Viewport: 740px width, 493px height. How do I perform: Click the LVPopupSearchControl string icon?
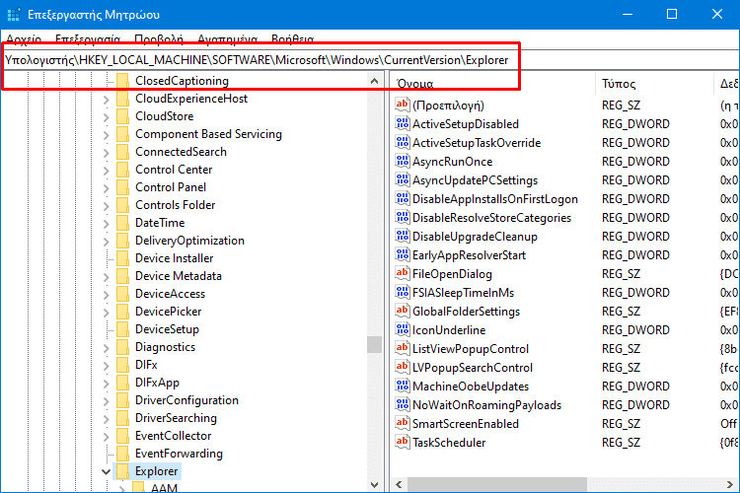[403, 367]
